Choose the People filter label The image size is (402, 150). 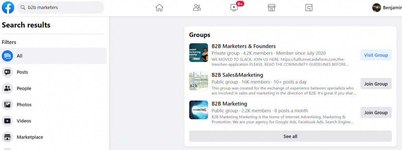pos(24,88)
